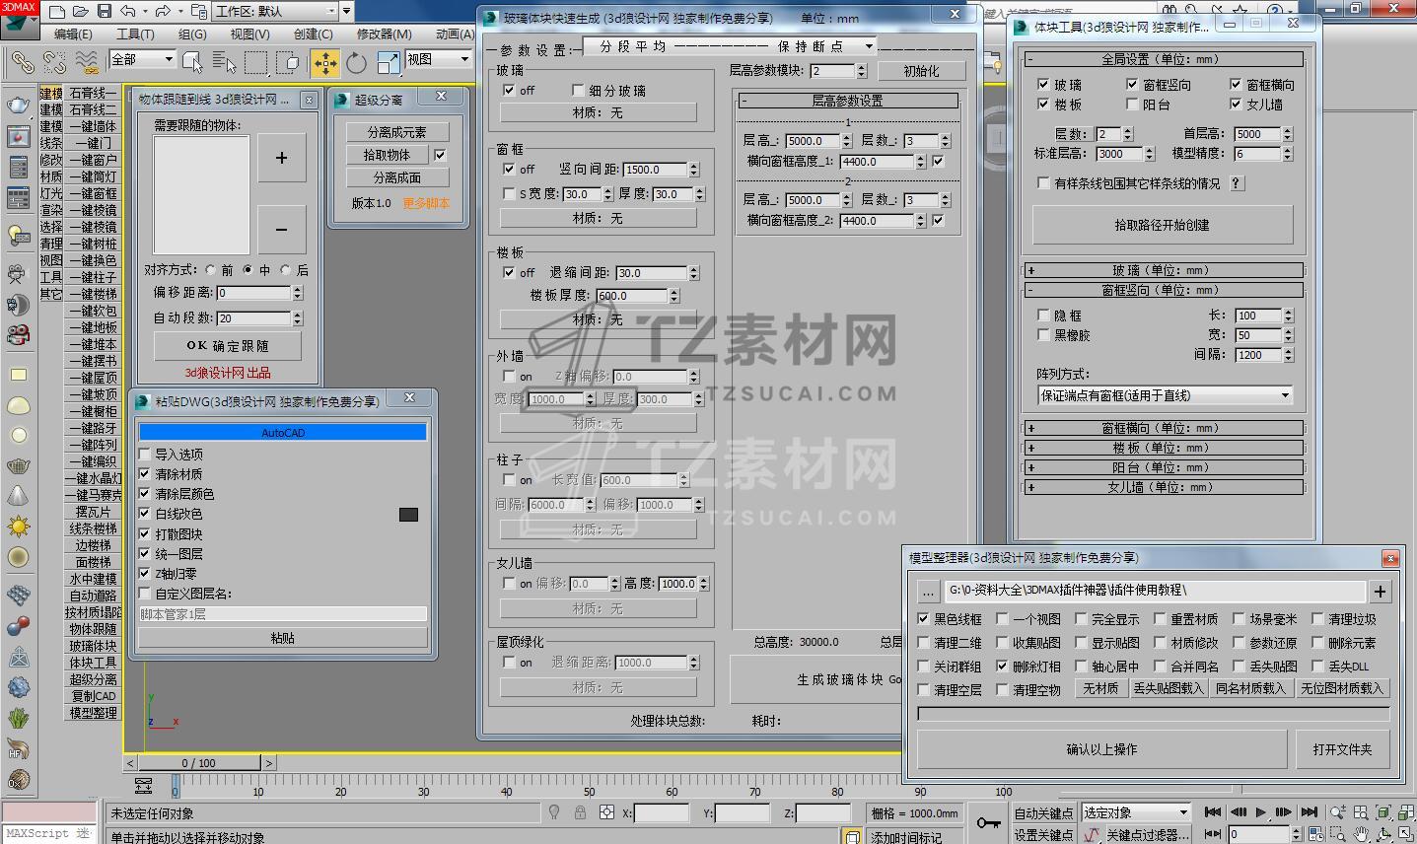This screenshot has height=844, width=1417.
Task: Click the 拾取路径开始创建 button
Action: 1162,225
